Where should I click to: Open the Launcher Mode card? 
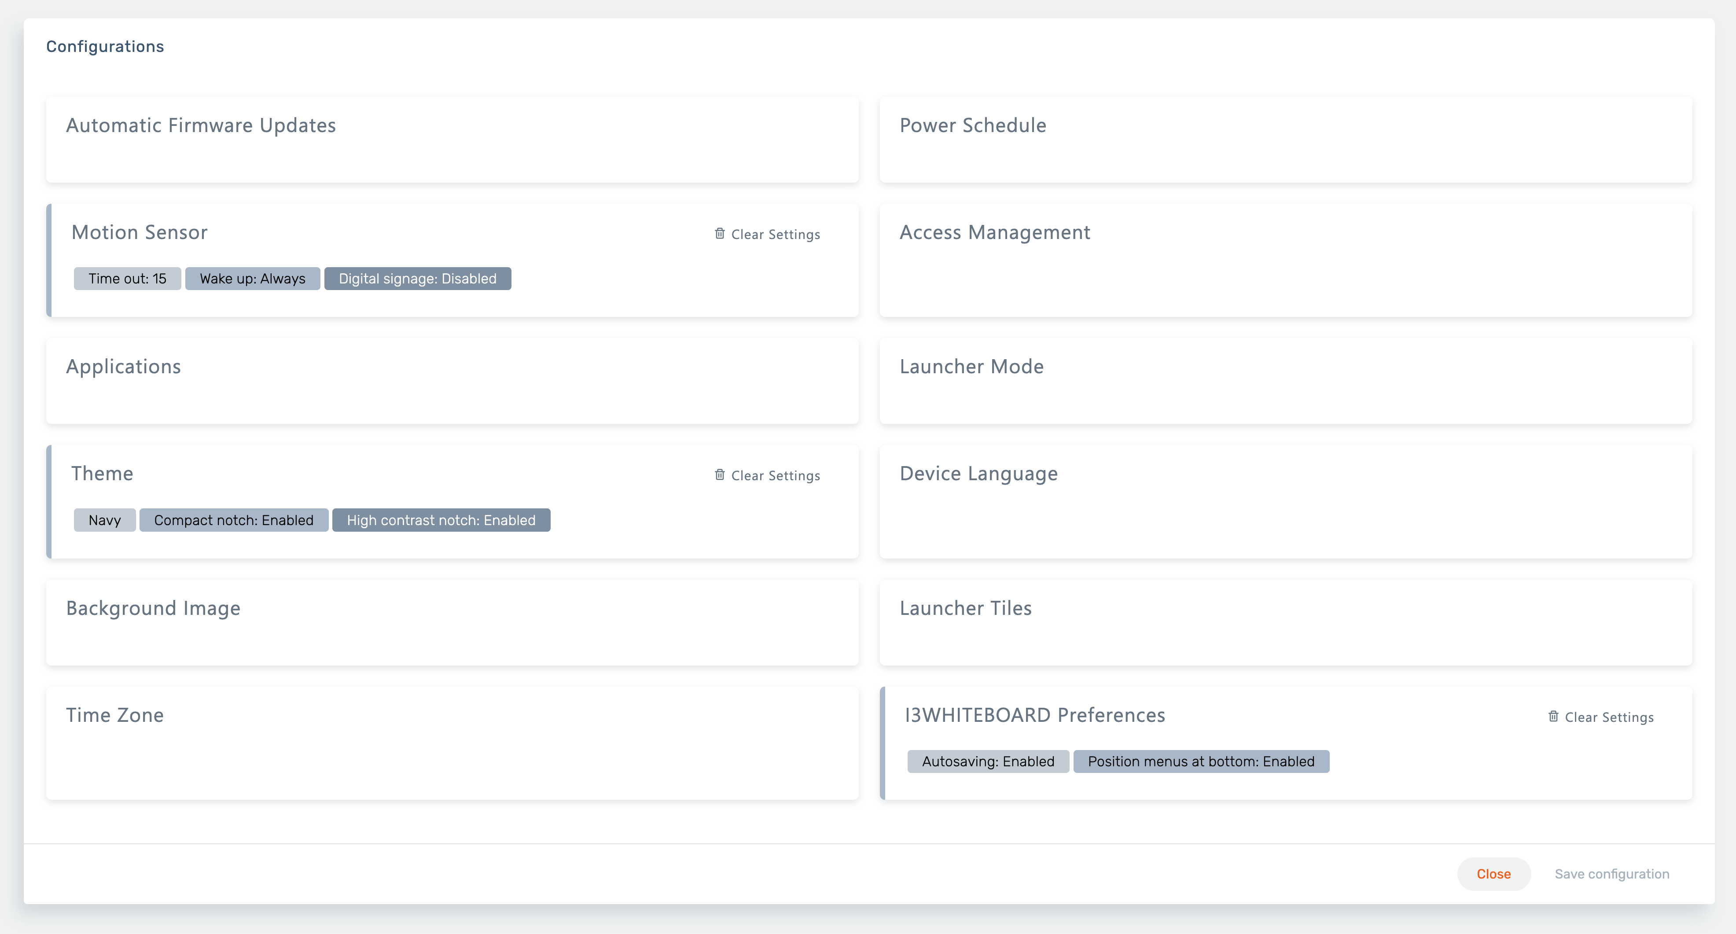coord(1285,381)
